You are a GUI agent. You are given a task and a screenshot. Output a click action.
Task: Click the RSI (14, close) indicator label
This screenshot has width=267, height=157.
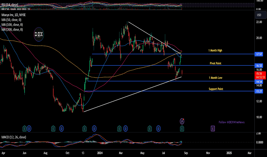(10, 5)
